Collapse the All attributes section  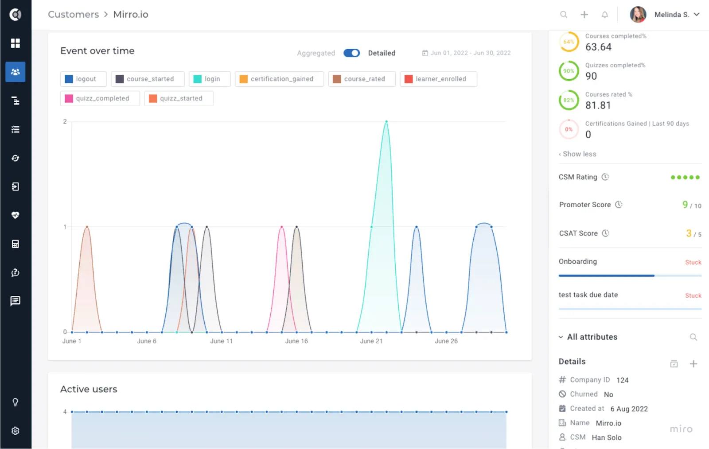point(561,337)
